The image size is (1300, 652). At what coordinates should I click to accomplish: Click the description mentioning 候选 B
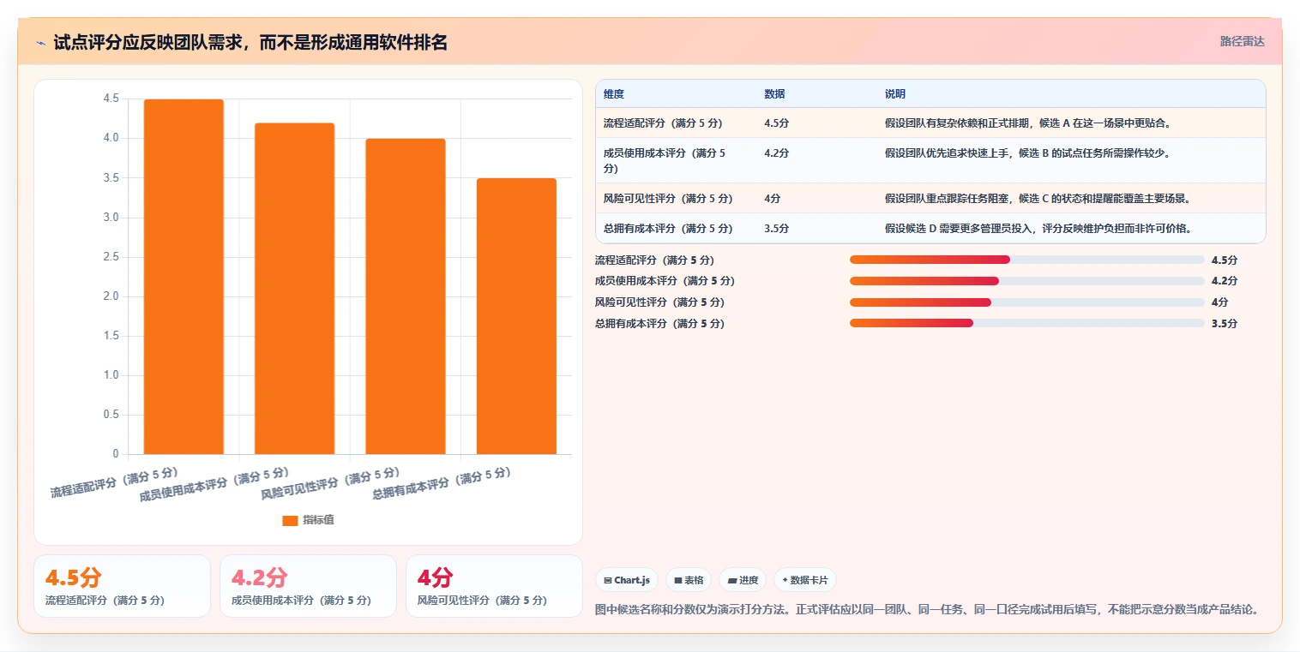pos(1027,153)
